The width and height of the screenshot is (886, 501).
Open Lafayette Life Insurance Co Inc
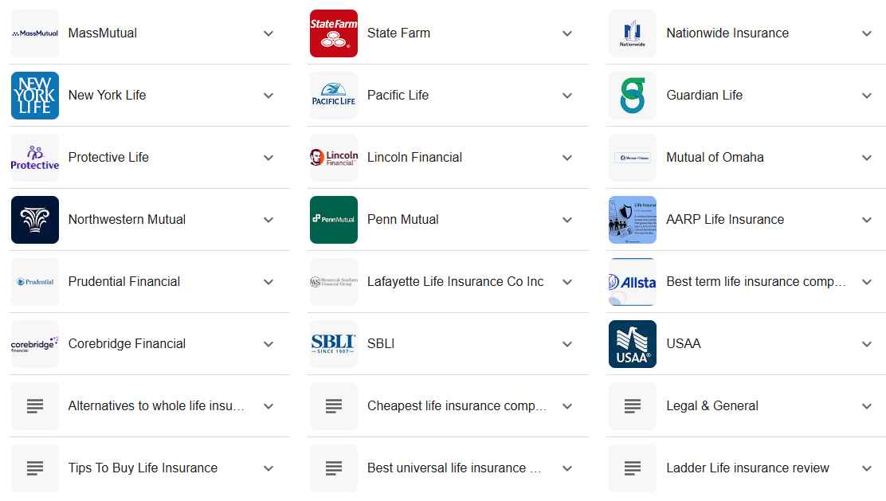455,282
